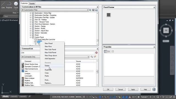
Task: Click the Help button
Action: 145,89
